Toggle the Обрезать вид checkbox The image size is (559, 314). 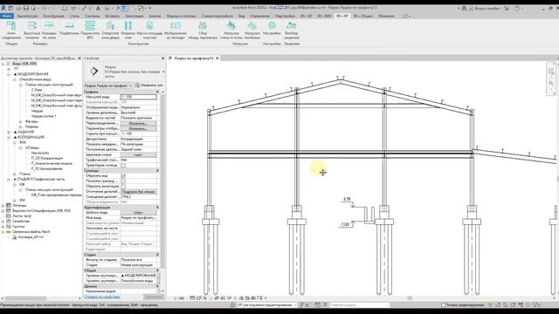pos(123,176)
